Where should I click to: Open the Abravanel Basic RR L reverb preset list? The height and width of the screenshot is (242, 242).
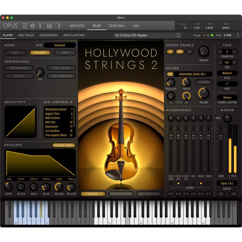pyautogui.click(x=192, y=74)
